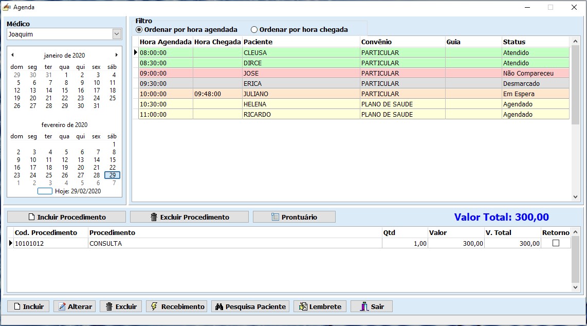Go to previous month arrow in calendar
This screenshot has height=326, width=587.
12,55
